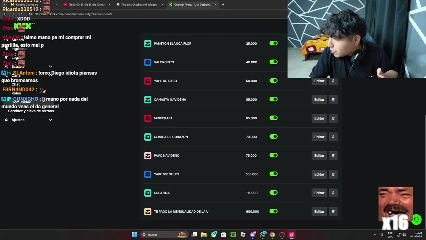
Task: Open WhatsApp from the taskbar
Action: click(x=263, y=235)
